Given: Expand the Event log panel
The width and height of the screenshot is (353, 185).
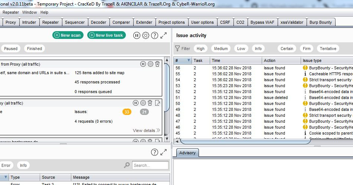Looking at the screenshot, I should [x=163, y=152].
